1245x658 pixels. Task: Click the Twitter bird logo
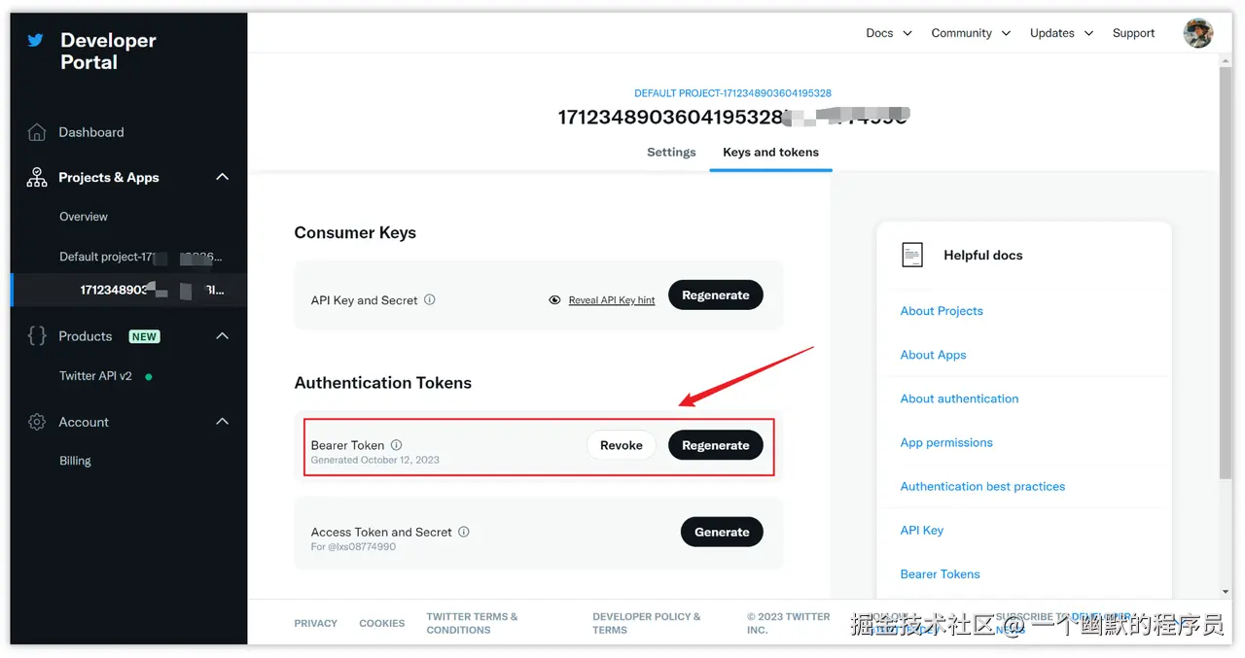[x=36, y=41]
